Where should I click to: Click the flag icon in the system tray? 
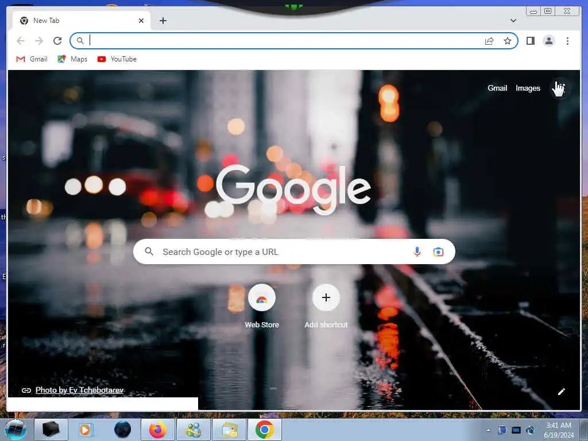502,430
